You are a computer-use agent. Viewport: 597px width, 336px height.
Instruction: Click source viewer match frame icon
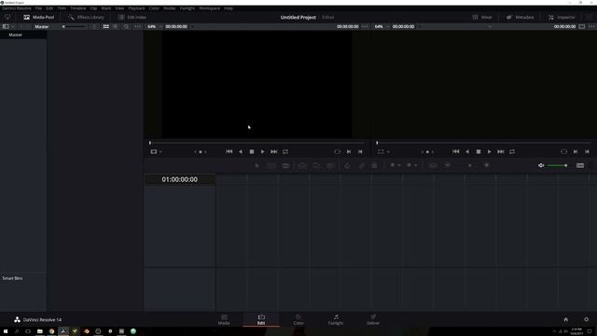coord(337,151)
